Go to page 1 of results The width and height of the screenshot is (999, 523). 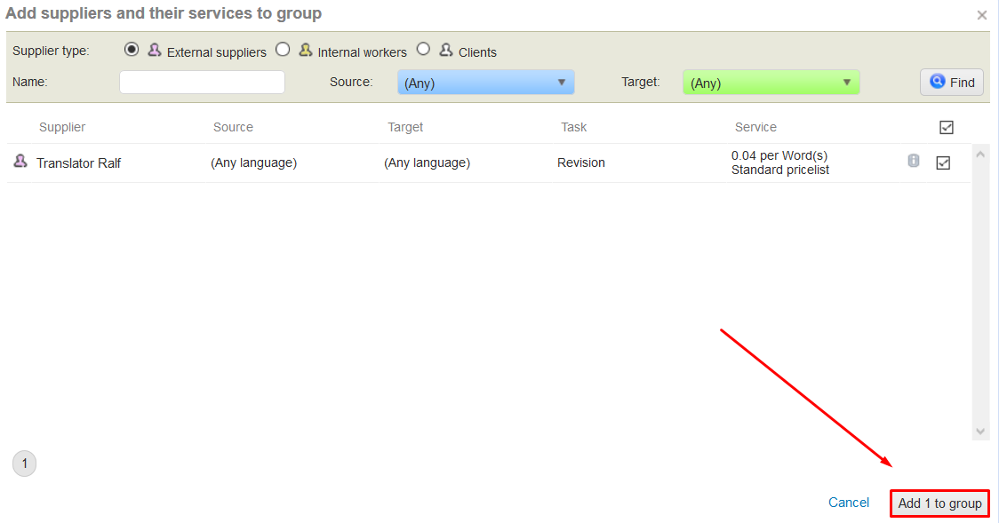[25, 464]
